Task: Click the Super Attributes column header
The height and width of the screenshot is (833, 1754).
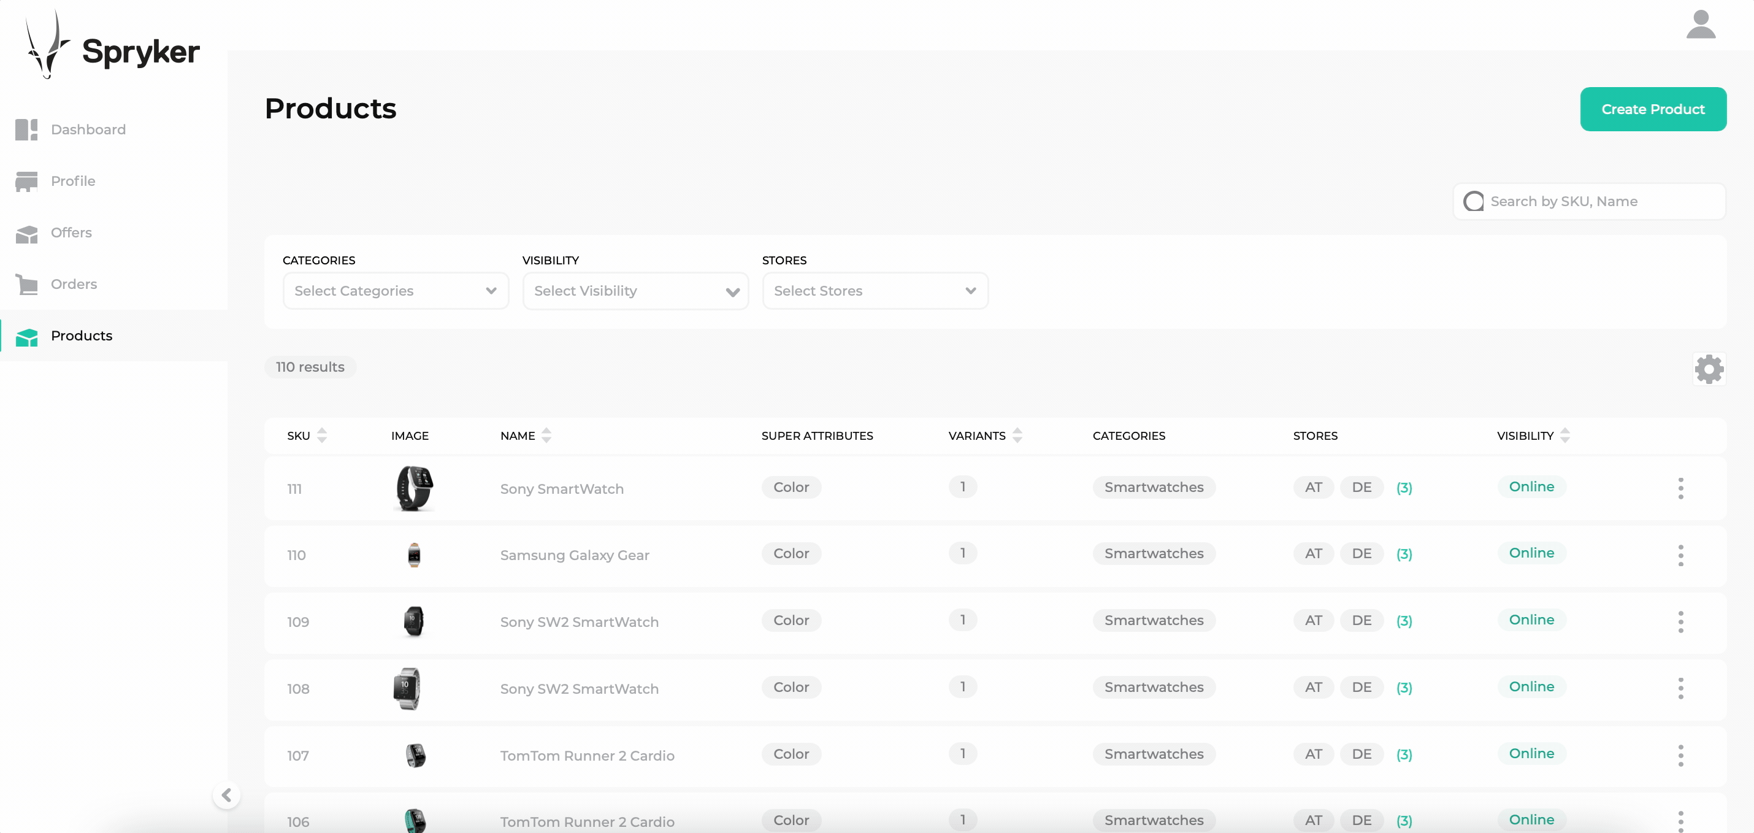Action: (816, 436)
